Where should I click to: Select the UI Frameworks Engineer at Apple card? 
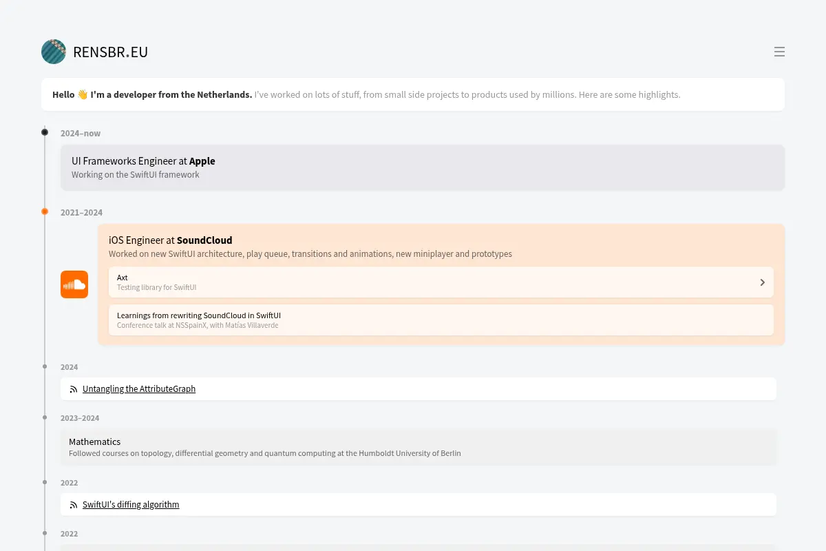click(423, 167)
